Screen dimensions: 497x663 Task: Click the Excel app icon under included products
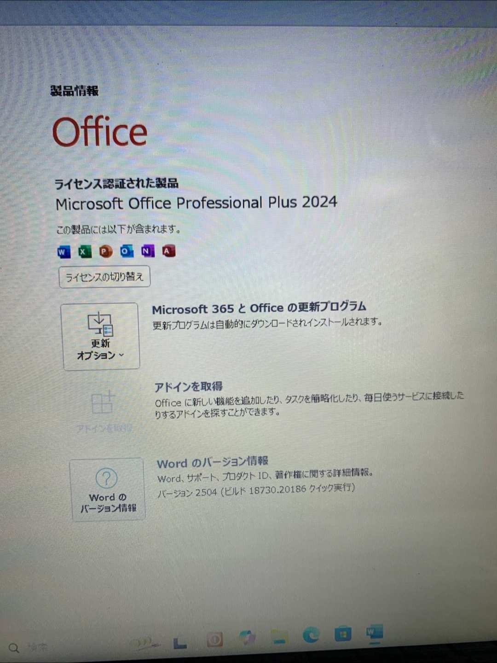[x=85, y=252]
